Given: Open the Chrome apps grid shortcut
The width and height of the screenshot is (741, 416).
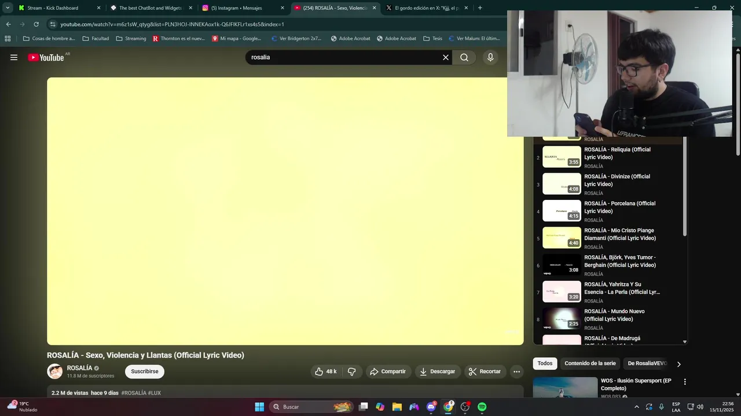Looking at the screenshot, I should [8, 39].
